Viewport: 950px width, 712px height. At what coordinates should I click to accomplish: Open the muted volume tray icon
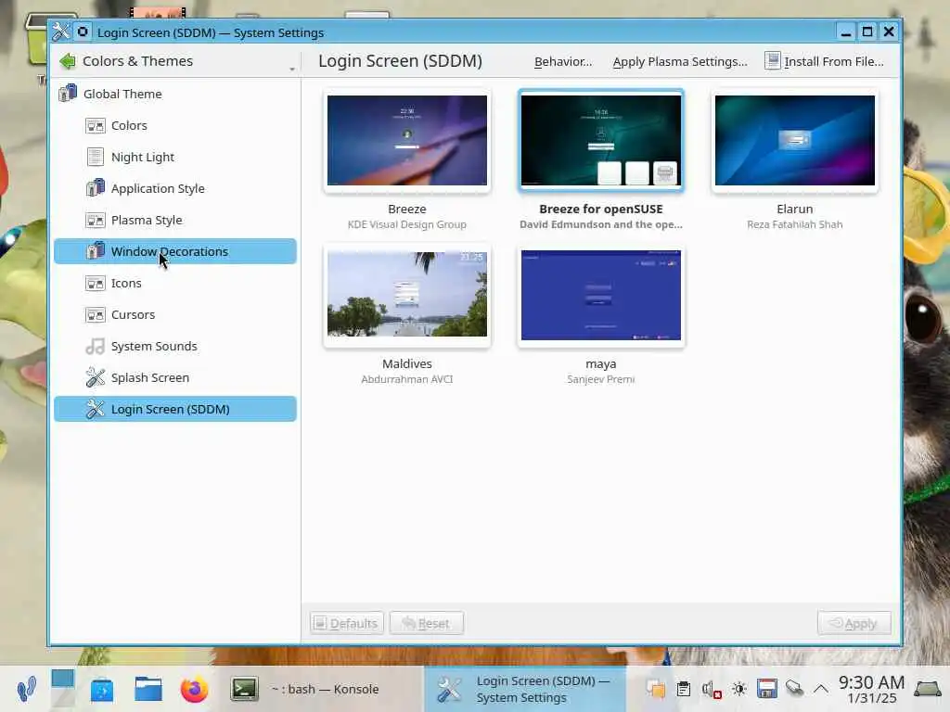(712, 689)
